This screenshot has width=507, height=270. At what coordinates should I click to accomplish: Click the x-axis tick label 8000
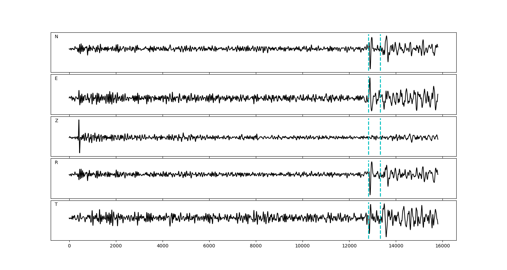click(x=256, y=246)
